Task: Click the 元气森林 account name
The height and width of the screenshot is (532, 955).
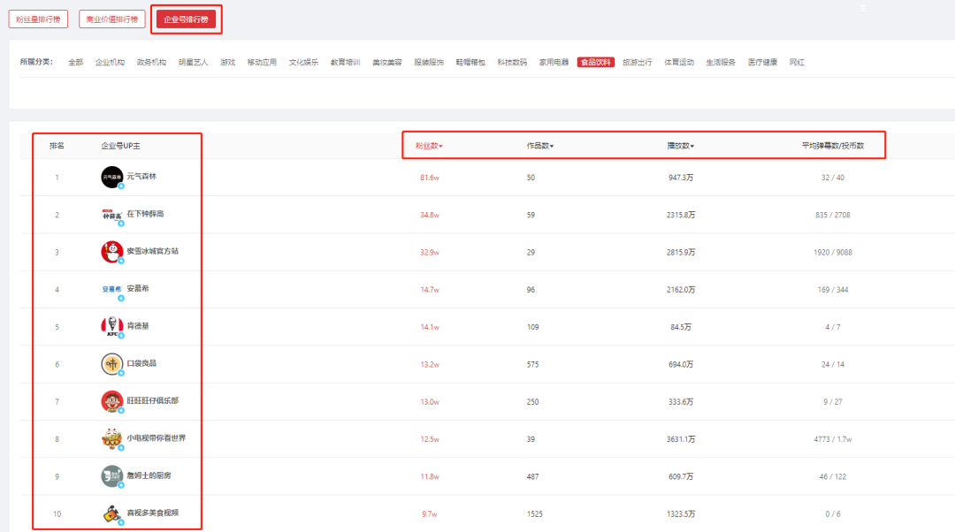Action: (x=141, y=177)
